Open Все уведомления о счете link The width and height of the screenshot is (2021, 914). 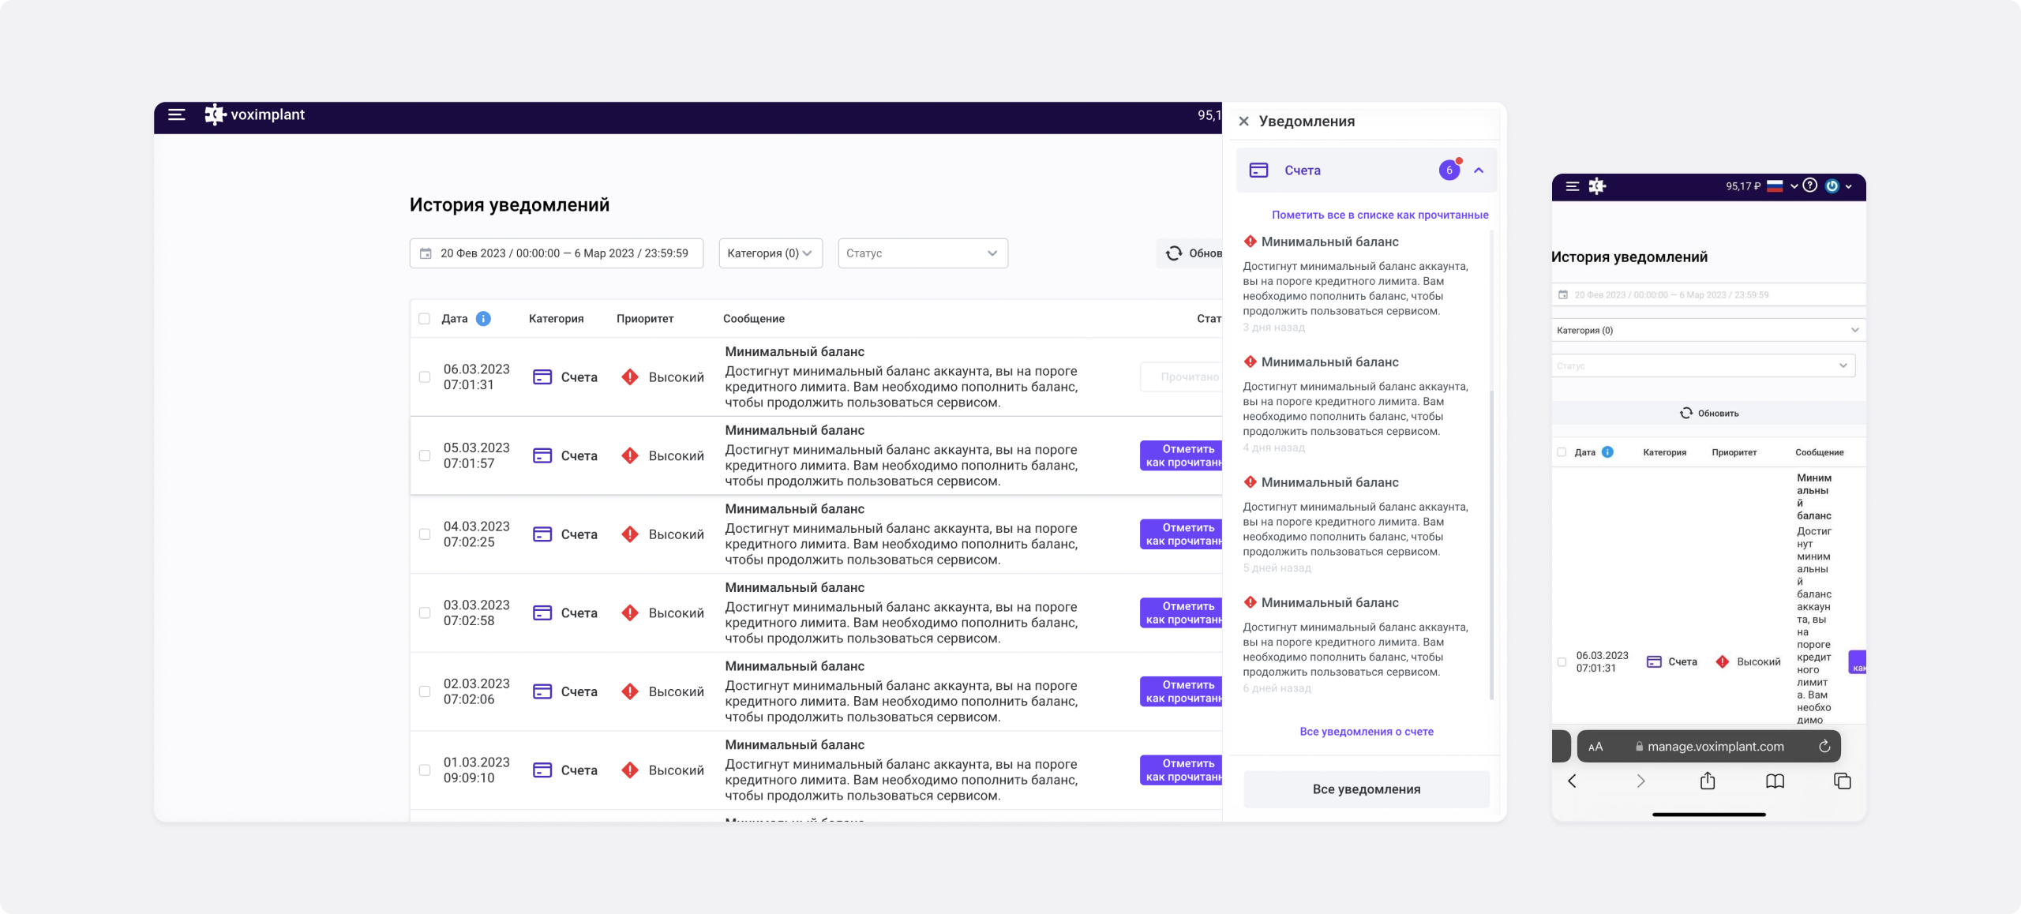tap(1366, 732)
